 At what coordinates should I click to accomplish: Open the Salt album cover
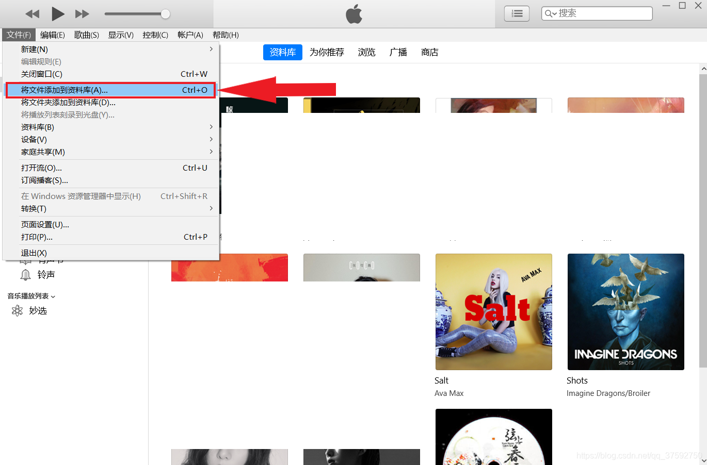pos(494,312)
